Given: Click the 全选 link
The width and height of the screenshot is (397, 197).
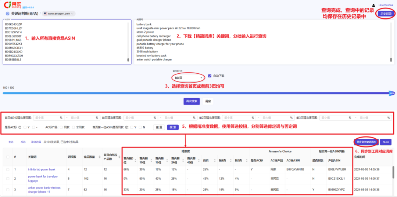Looking at the screenshot, I should click(11, 142).
